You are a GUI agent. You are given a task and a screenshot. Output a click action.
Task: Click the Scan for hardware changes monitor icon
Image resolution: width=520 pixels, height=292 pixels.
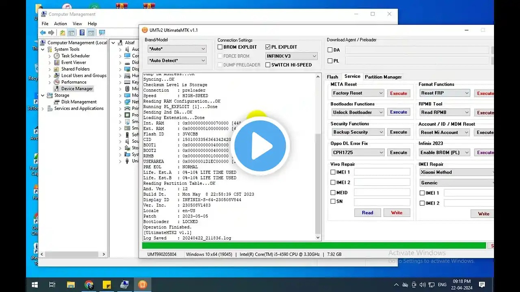(102, 33)
